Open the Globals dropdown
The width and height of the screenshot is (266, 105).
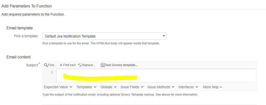[109, 87]
